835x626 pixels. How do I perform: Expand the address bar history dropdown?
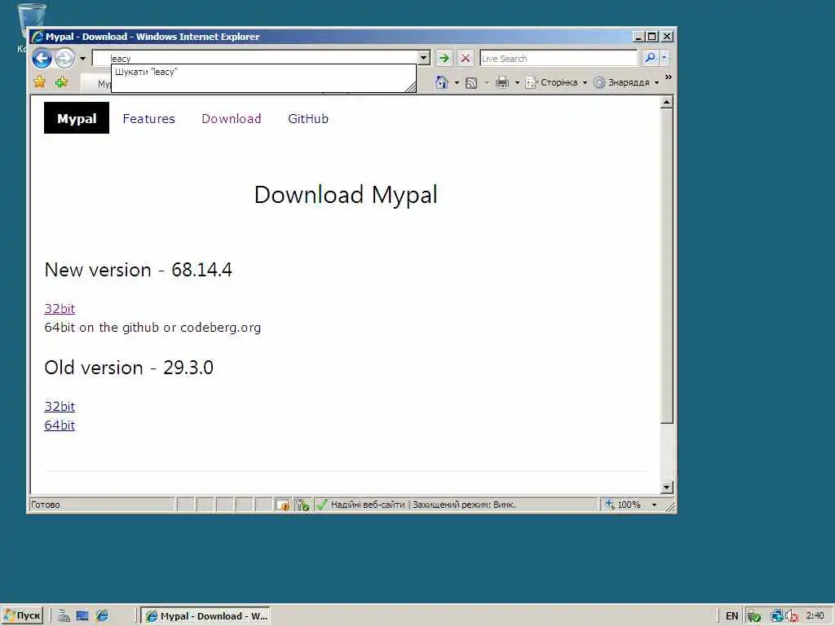tap(424, 58)
